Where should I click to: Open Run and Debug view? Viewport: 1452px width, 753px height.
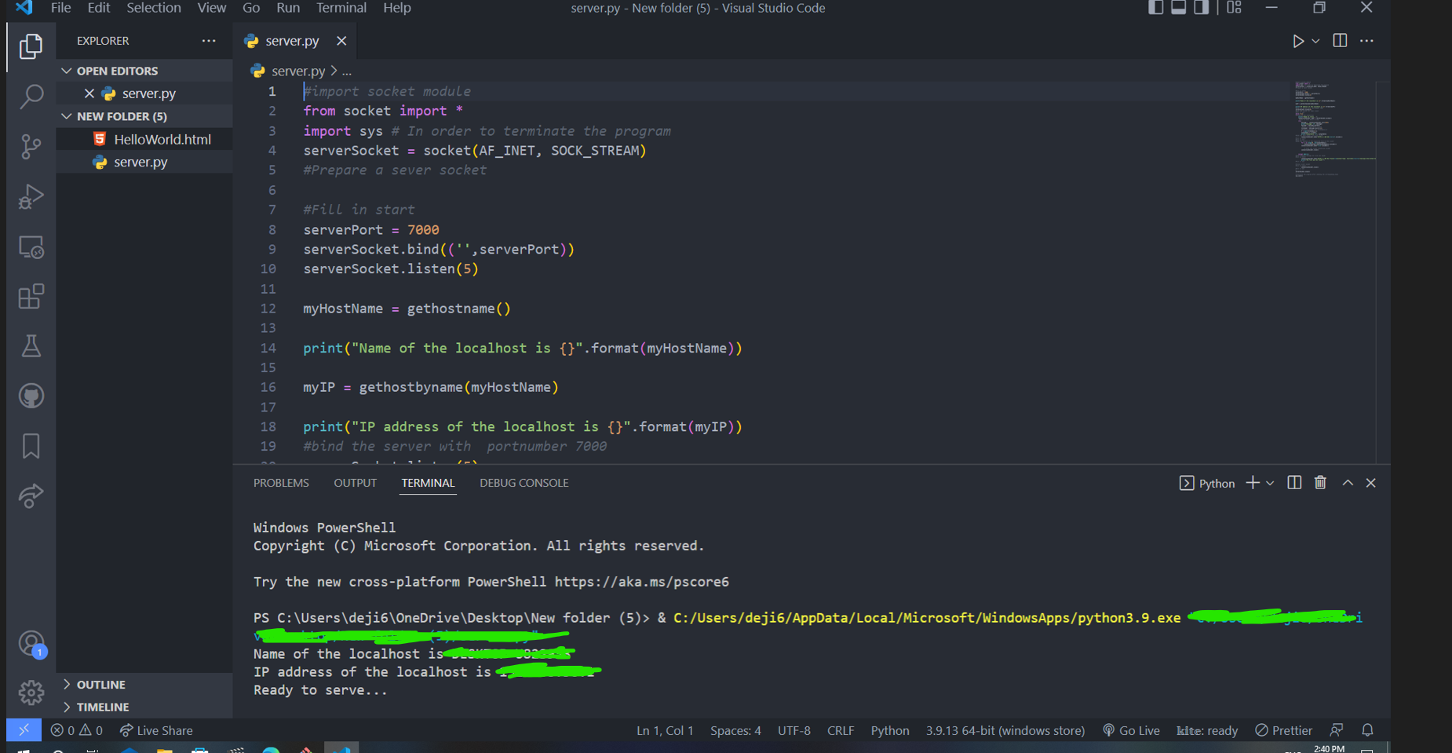31,196
